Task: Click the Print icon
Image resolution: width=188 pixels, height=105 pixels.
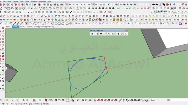Action: point(35,5)
